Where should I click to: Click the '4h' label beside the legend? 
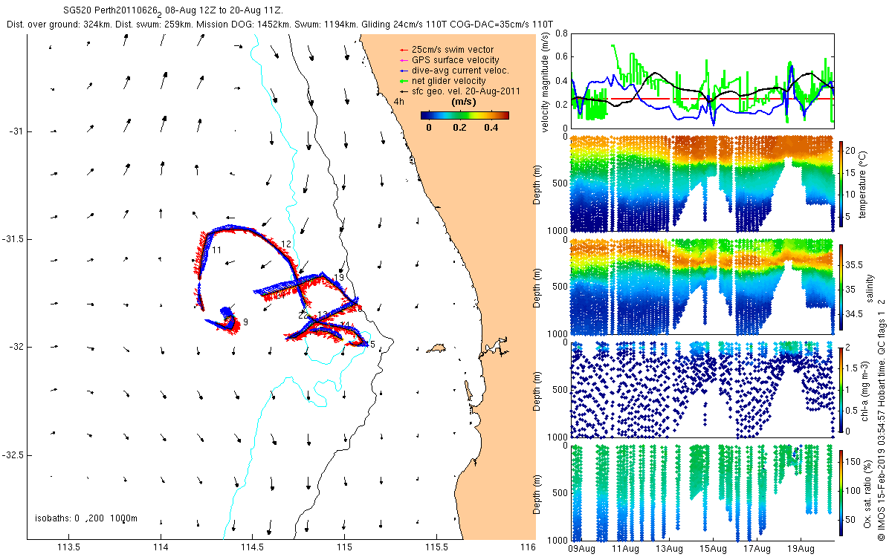[x=399, y=102]
